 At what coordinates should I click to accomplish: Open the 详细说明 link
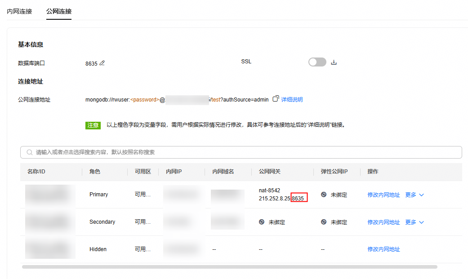tap(292, 100)
